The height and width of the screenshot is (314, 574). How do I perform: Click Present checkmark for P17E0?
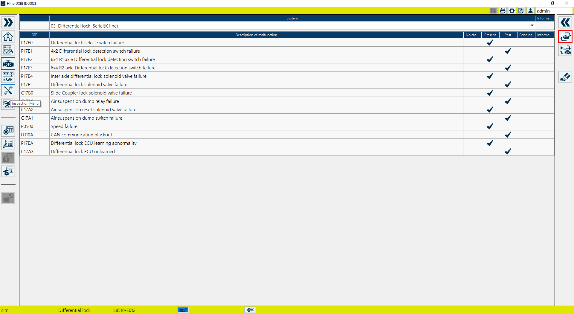coord(490,43)
